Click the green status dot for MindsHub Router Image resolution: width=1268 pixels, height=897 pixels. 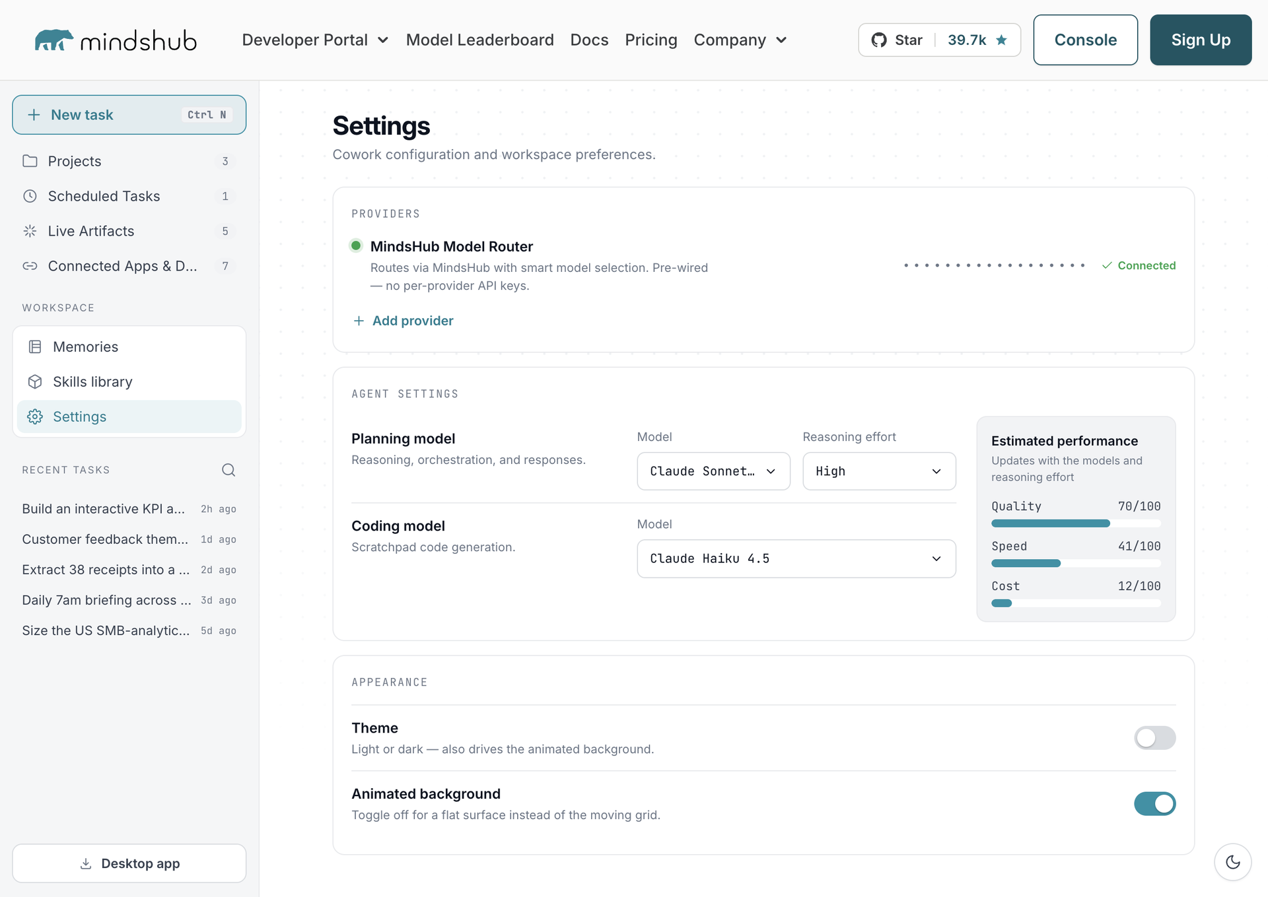pos(356,246)
